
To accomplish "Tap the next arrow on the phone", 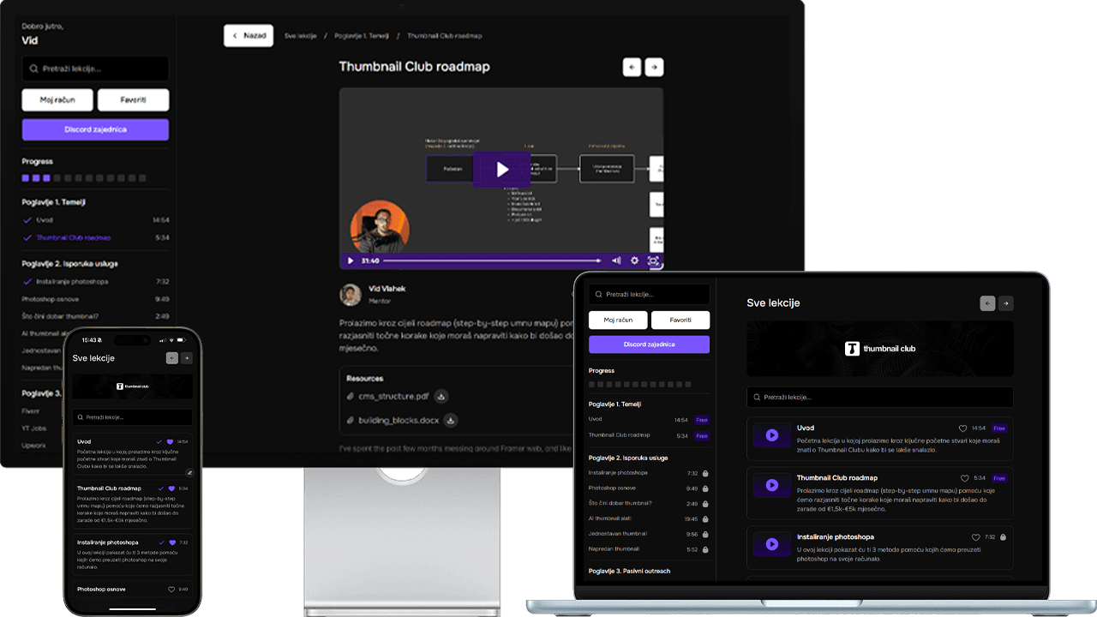I will 187,358.
